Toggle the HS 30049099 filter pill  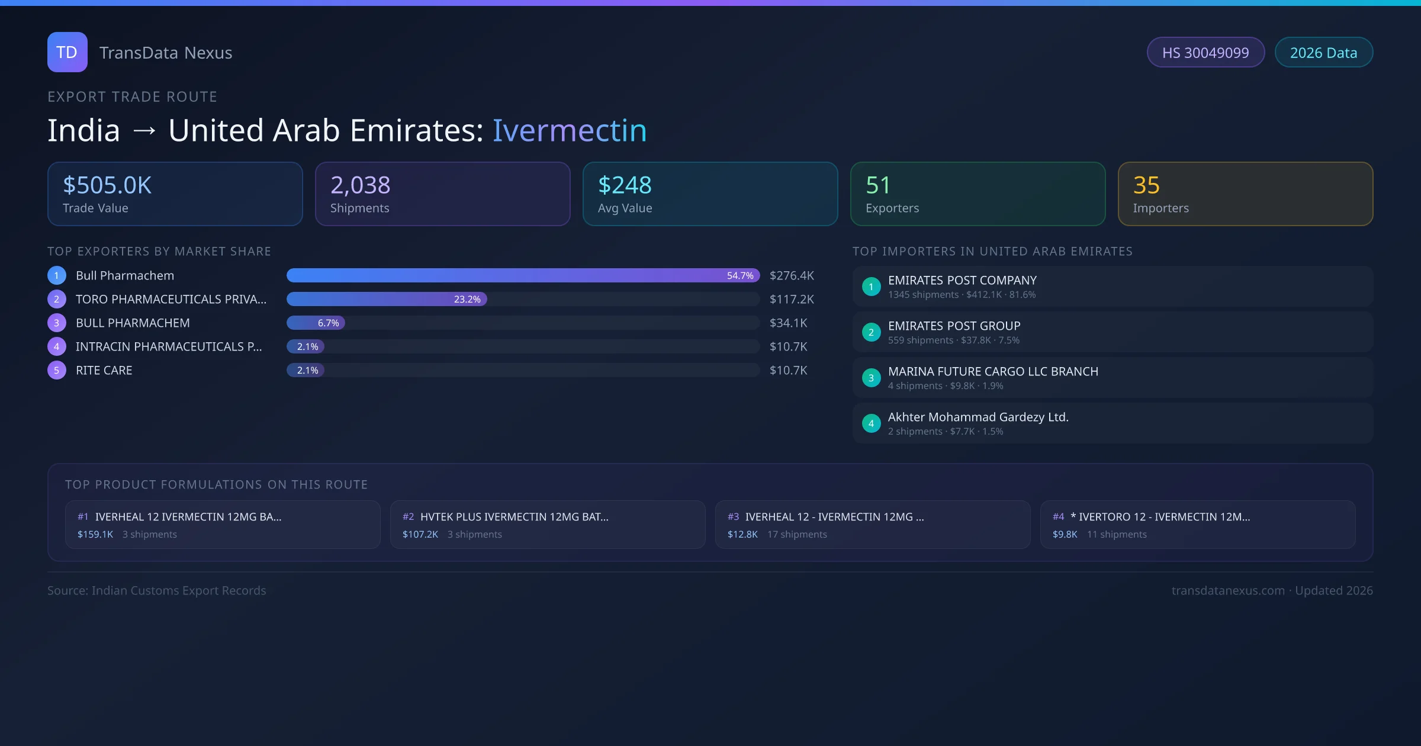click(1205, 52)
